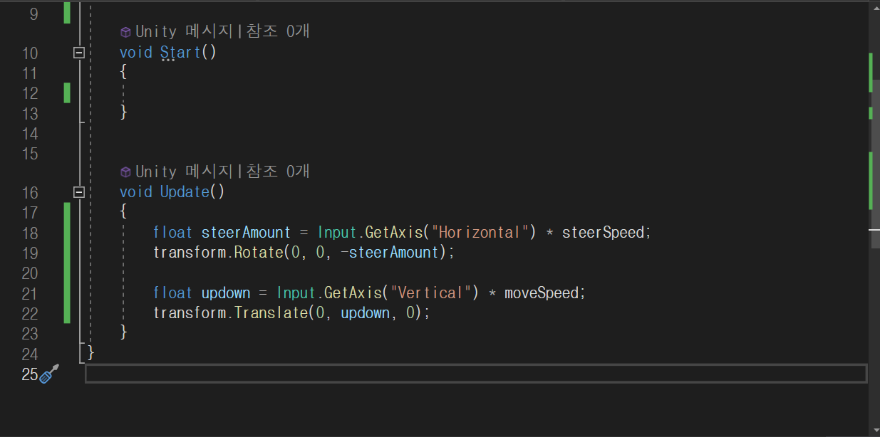
Task: Click the Unity cube icon above Start()
Action: point(125,31)
